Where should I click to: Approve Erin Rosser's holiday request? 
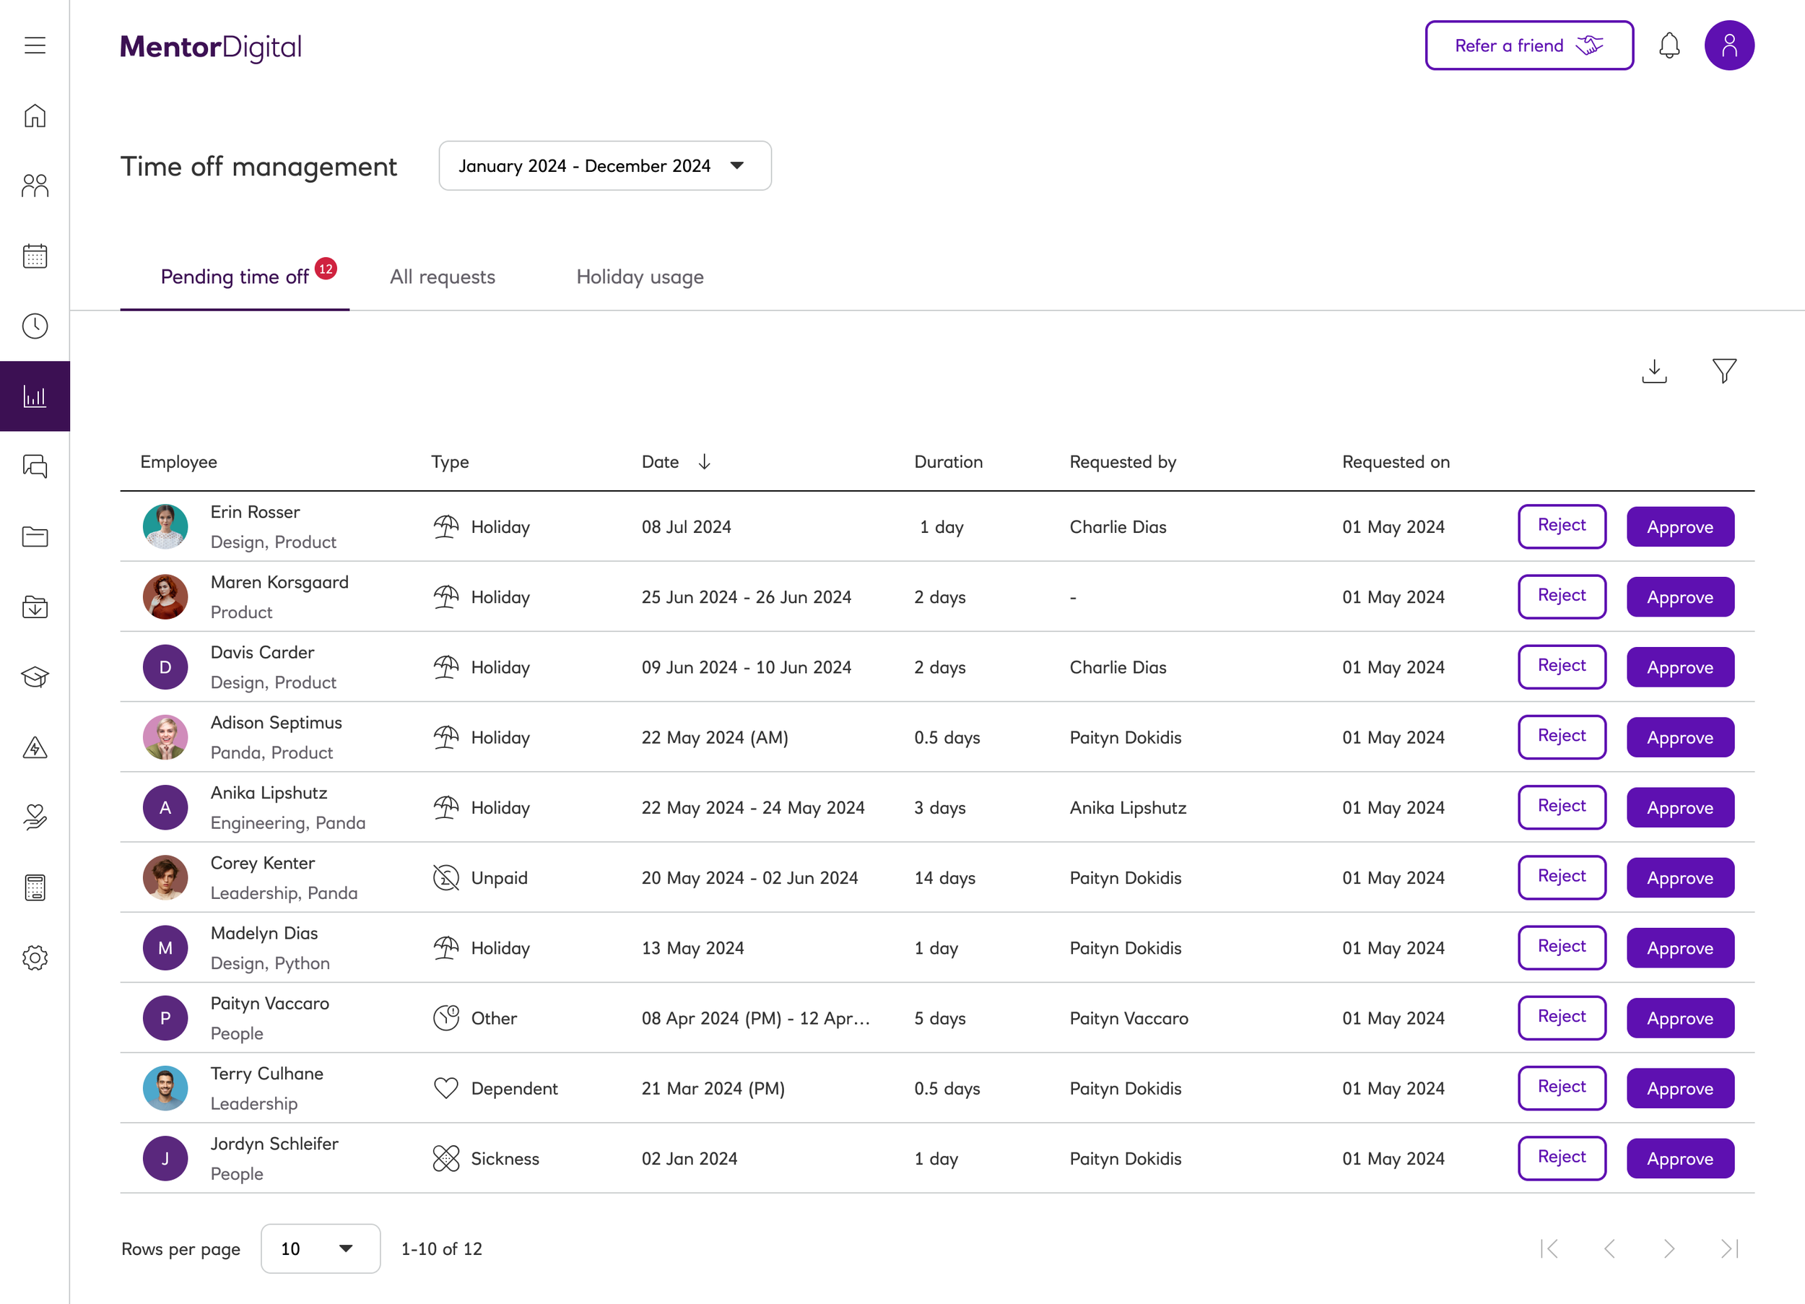pos(1679,527)
